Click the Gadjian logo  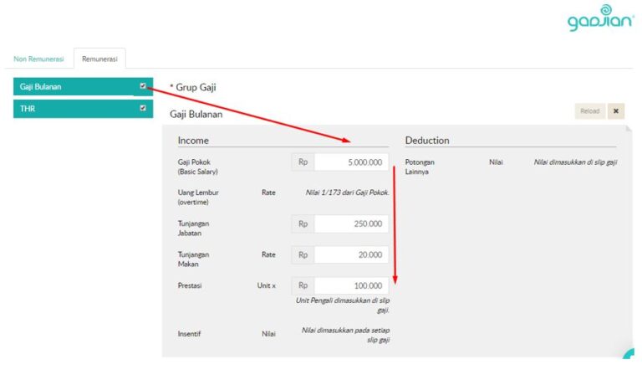pos(600,18)
